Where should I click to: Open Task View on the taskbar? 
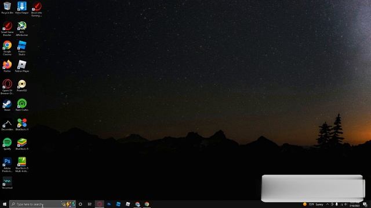coord(90,204)
